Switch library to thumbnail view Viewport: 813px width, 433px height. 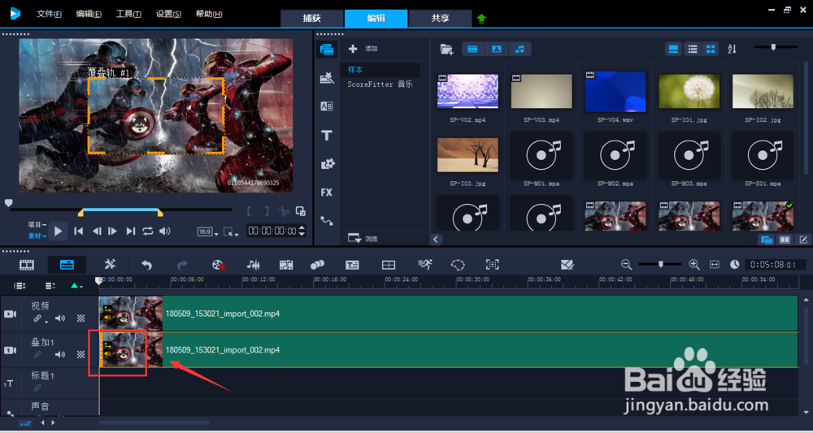[711, 50]
